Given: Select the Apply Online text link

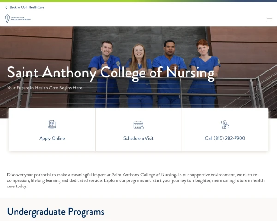Looking at the screenshot, I should pyautogui.click(x=52, y=138).
